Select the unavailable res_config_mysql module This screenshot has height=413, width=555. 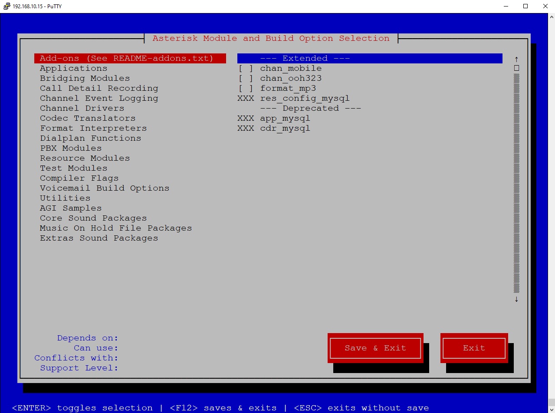[x=293, y=98]
